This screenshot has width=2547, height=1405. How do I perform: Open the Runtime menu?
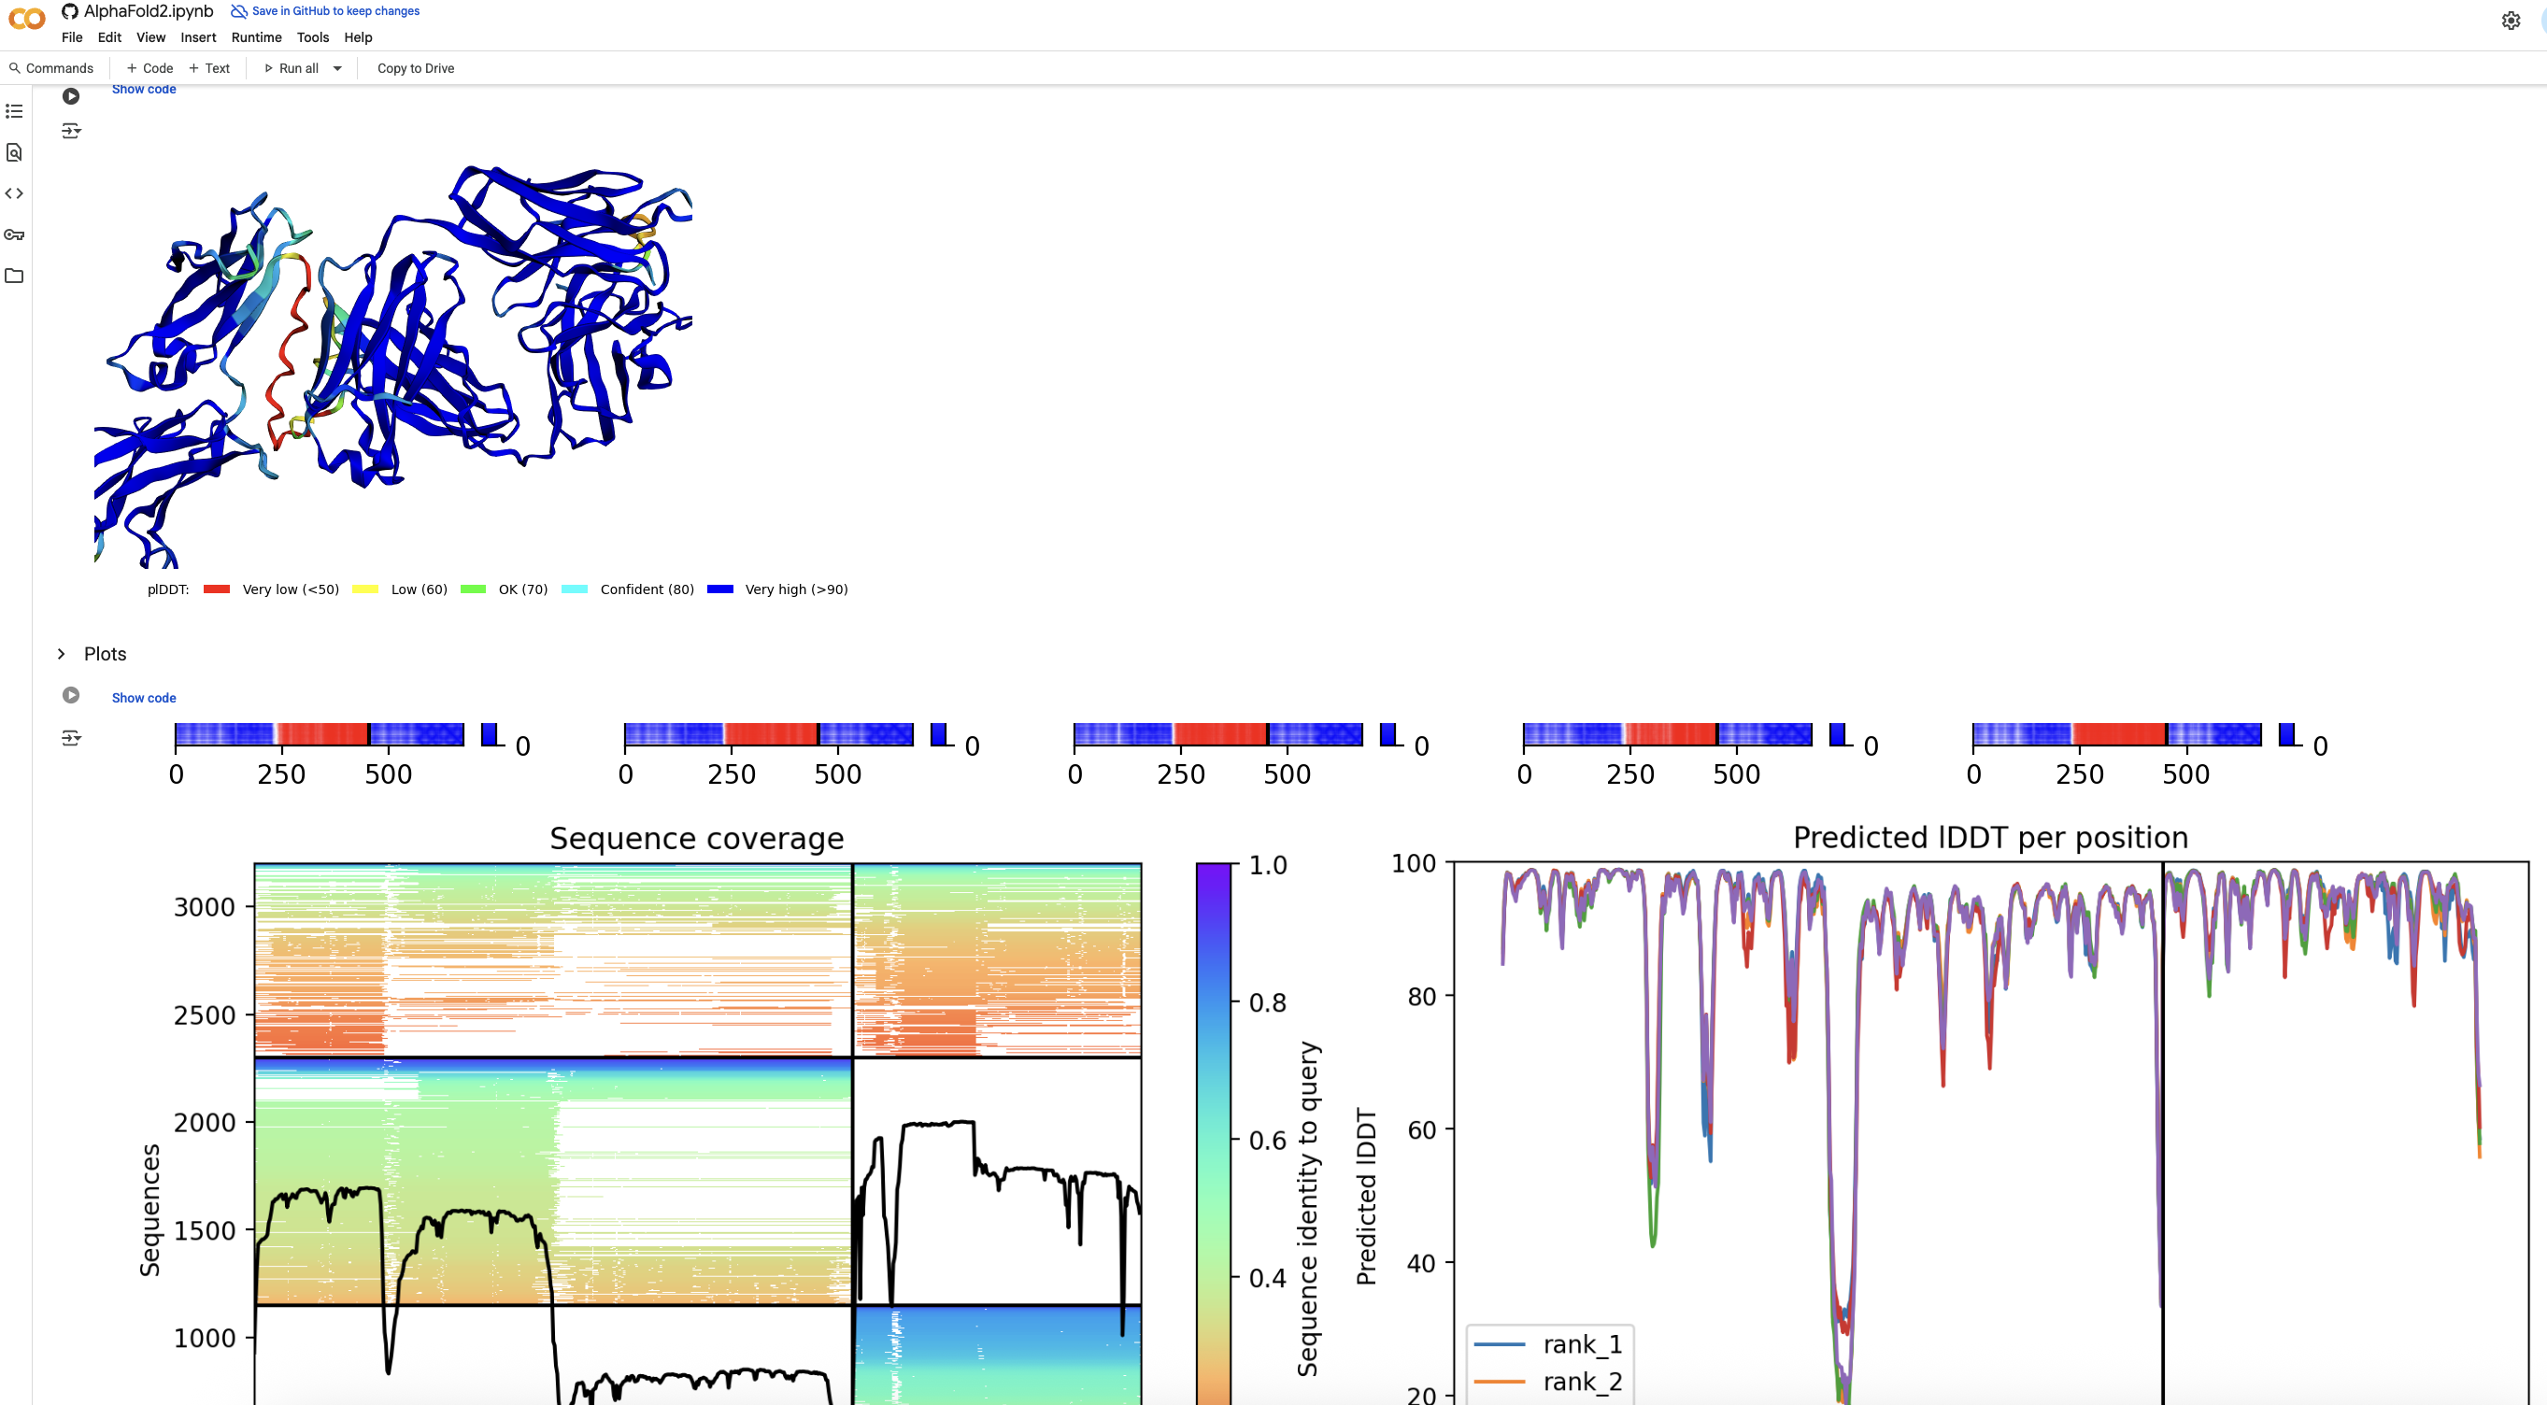click(x=256, y=37)
